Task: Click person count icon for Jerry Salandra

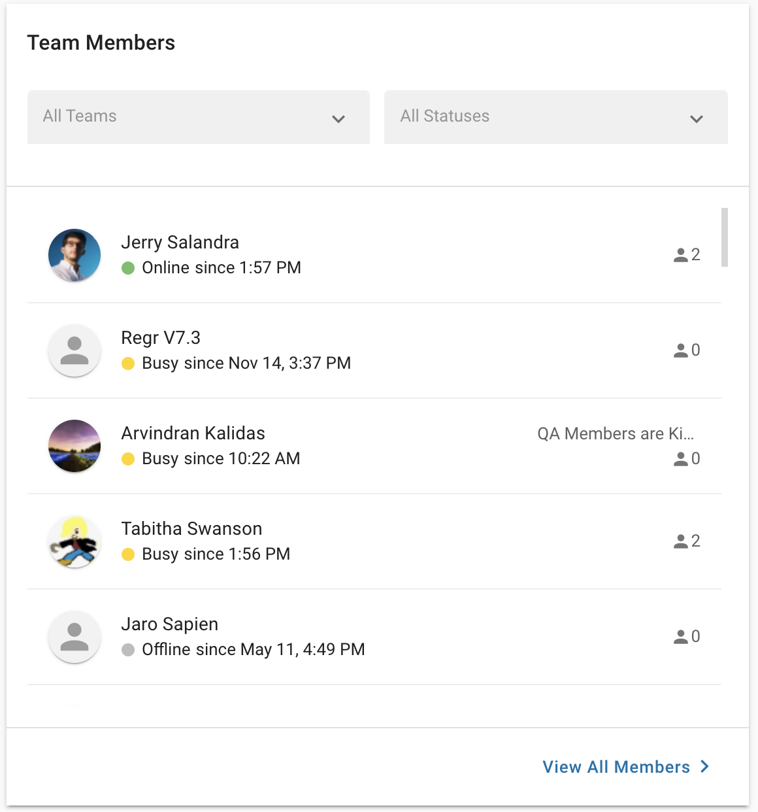Action: pos(681,255)
